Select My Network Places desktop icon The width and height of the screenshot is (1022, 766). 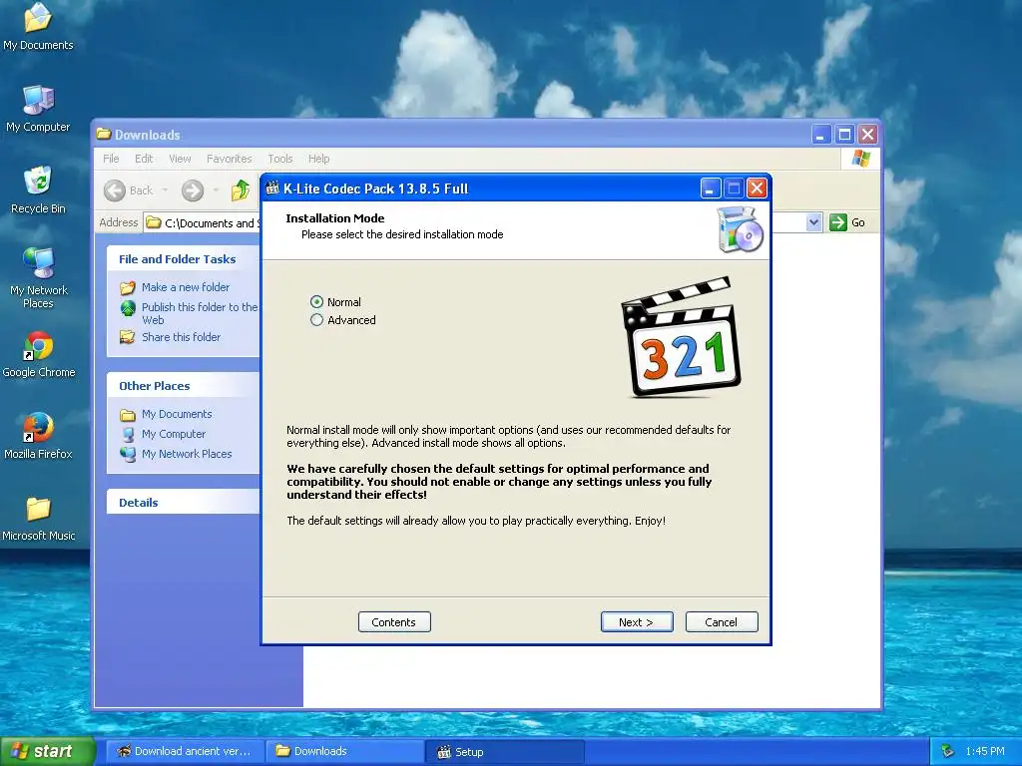click(39, 278)
